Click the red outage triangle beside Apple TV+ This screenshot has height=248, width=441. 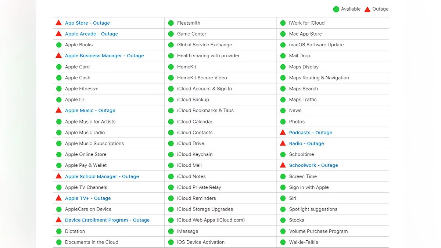58,198
